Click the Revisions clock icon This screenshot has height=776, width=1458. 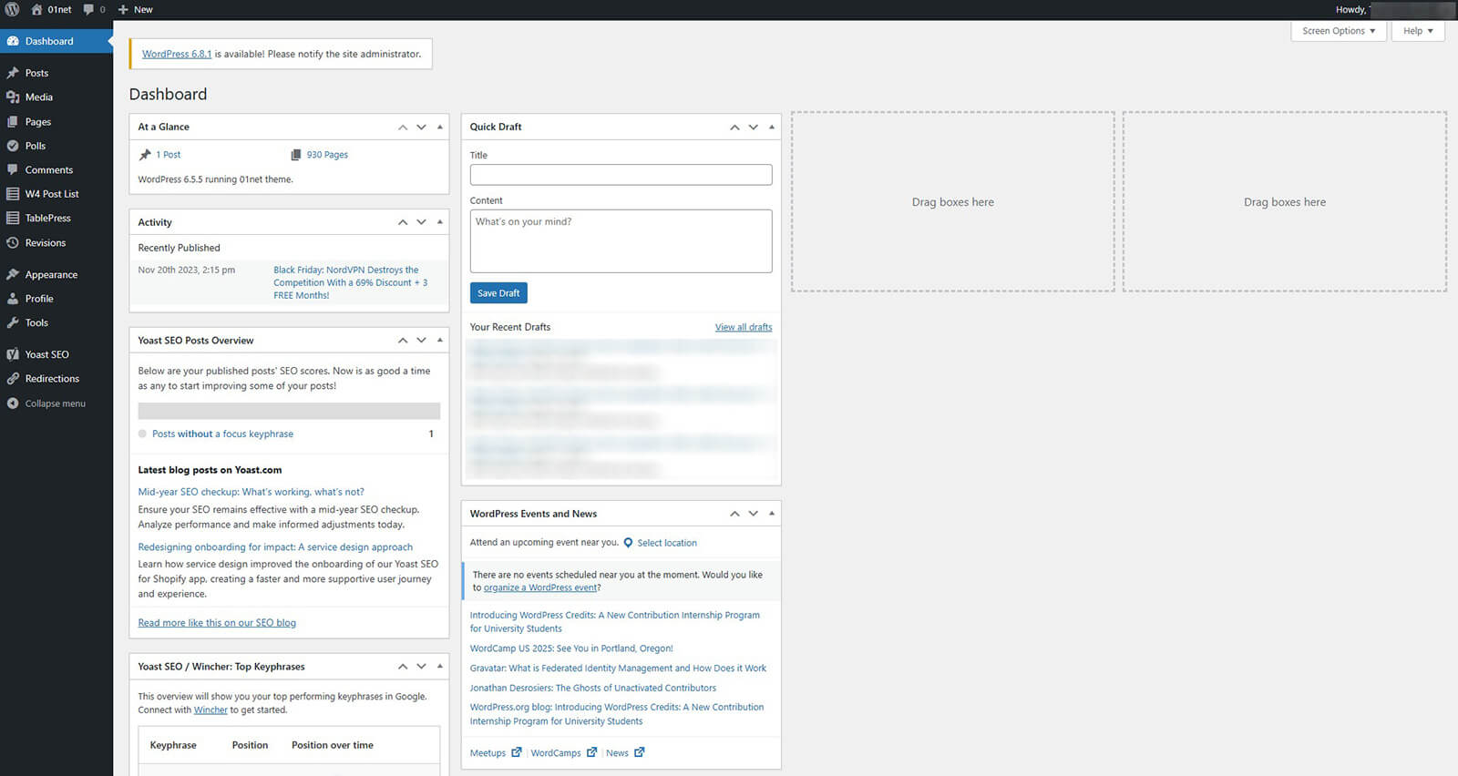pos(13,243)
